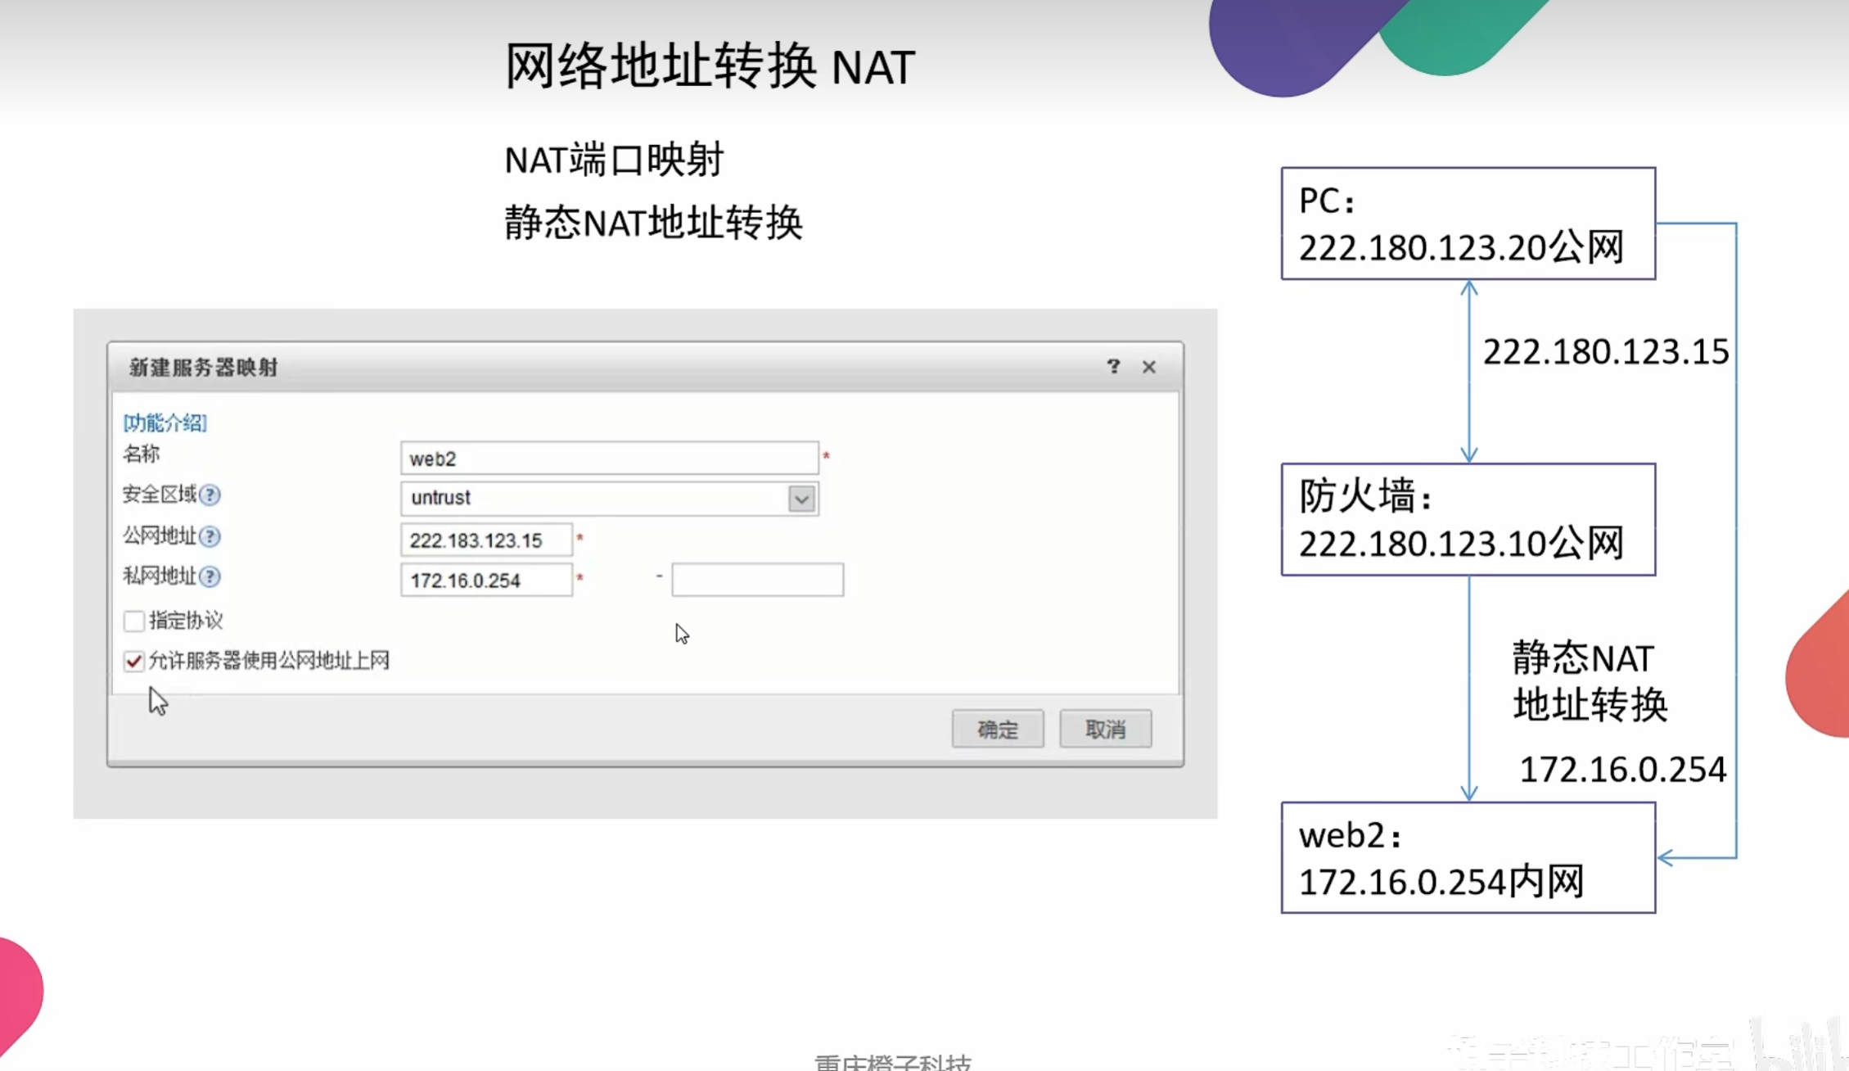Uncheck 允许服务器使用公网地址上网

[x=134, y=661]
